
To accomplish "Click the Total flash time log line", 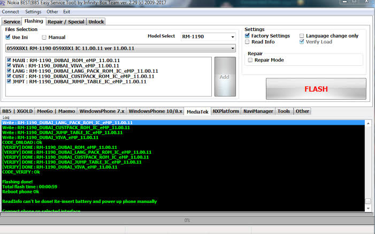I will 29,187.
